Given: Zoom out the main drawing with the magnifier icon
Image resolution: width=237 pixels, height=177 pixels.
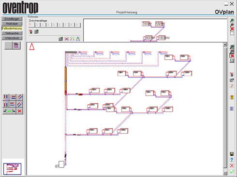Looking at the screenshot, I should pos(232,52).
